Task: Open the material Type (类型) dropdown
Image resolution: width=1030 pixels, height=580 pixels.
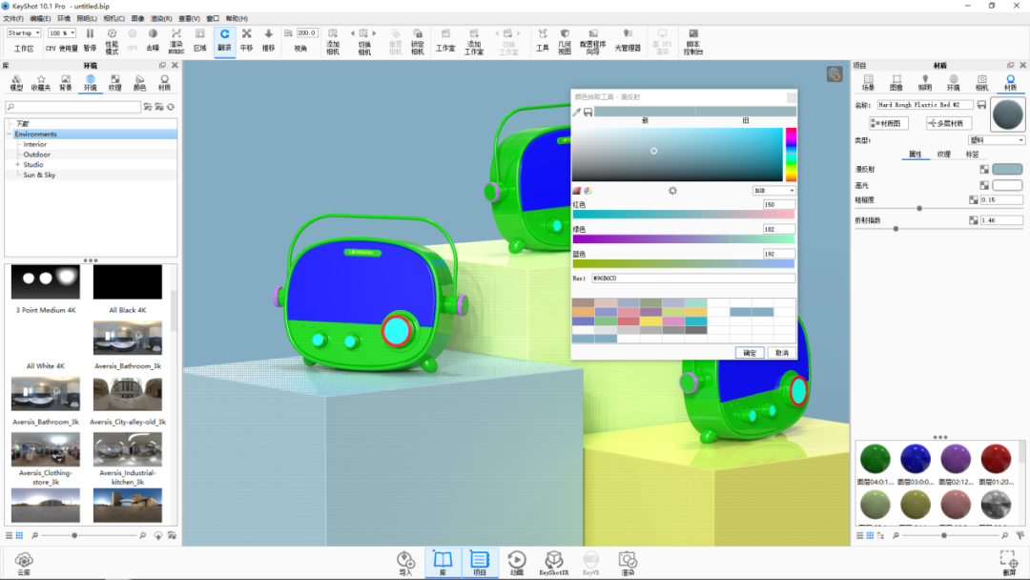Action: (x=997, y=140)
